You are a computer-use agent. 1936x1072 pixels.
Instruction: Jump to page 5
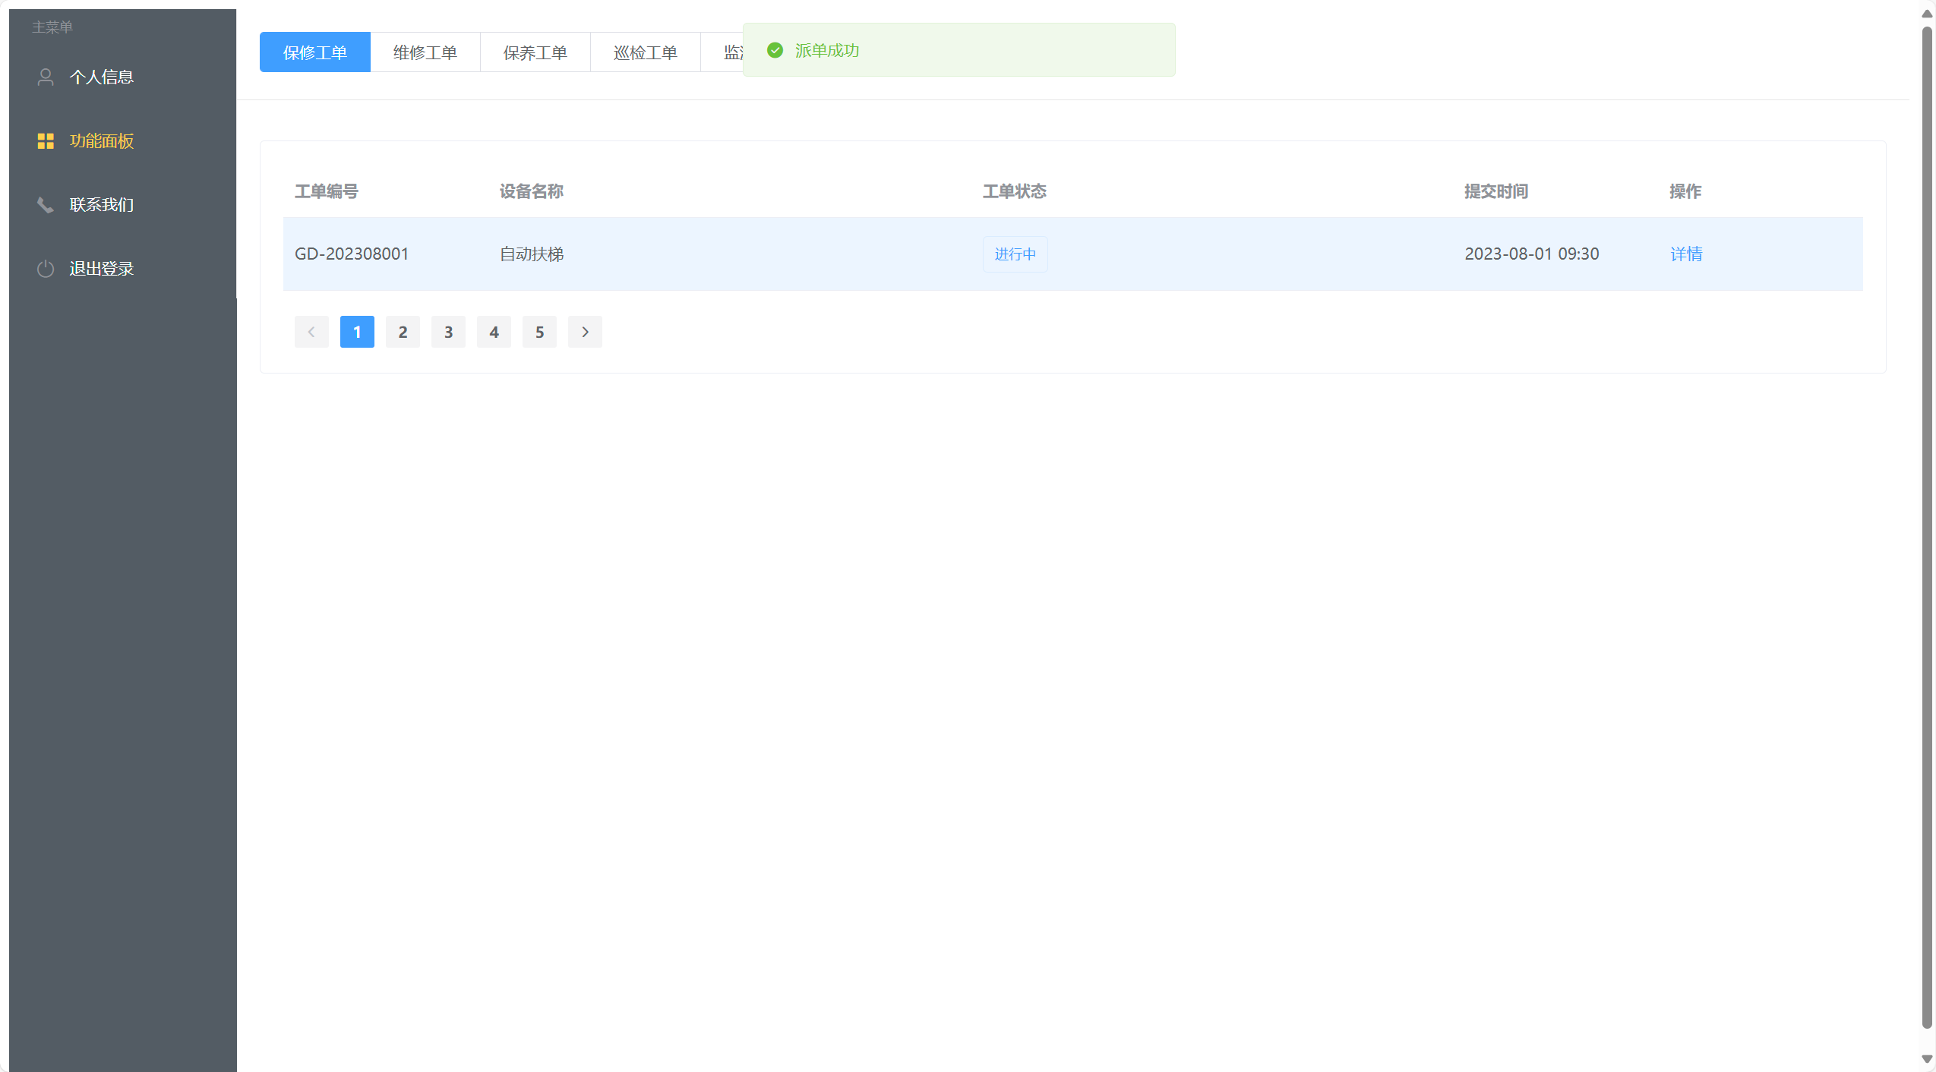coord(539,332)
